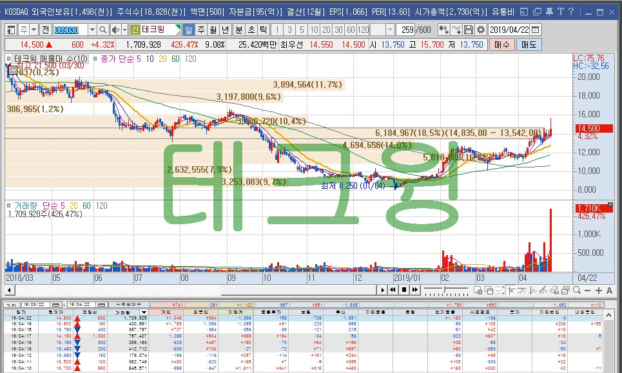622x373 pixels.
Task: Click the dotted rectangle chart icon
Action: [x=500, y=290]
